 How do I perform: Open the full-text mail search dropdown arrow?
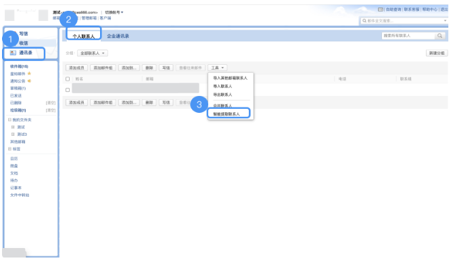pyautogui.click(x=445, y=20)
